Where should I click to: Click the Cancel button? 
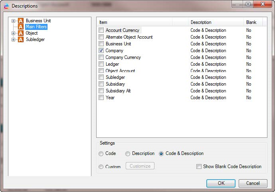click(x=253, y=183)
